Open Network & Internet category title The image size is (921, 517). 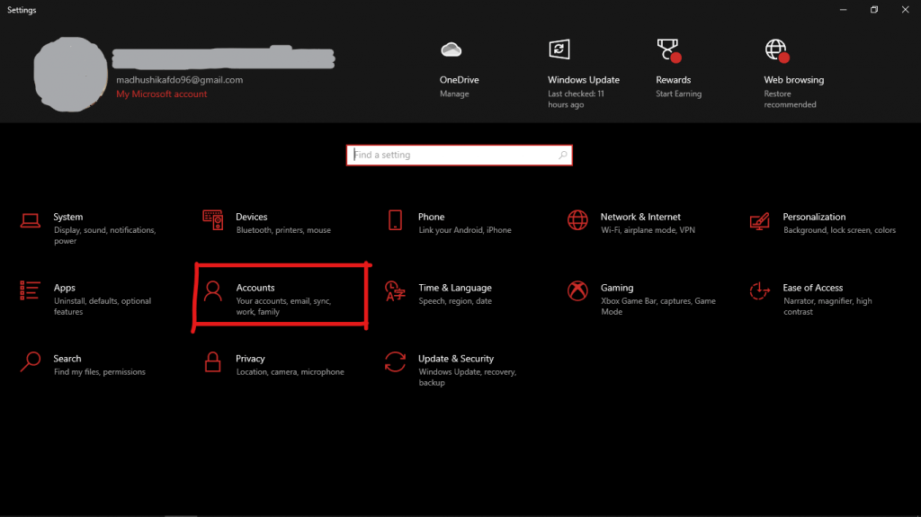tap(640, 217)
